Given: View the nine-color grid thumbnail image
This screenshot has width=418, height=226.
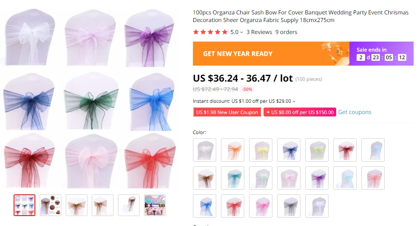Looking at the screenshot, I should click(x=24, y=205).
